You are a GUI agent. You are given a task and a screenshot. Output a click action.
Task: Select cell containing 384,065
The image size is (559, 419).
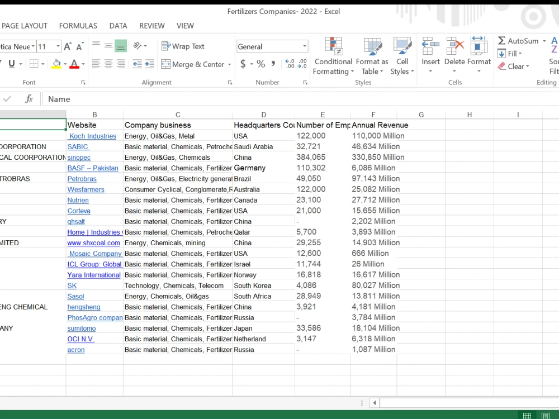323,157
